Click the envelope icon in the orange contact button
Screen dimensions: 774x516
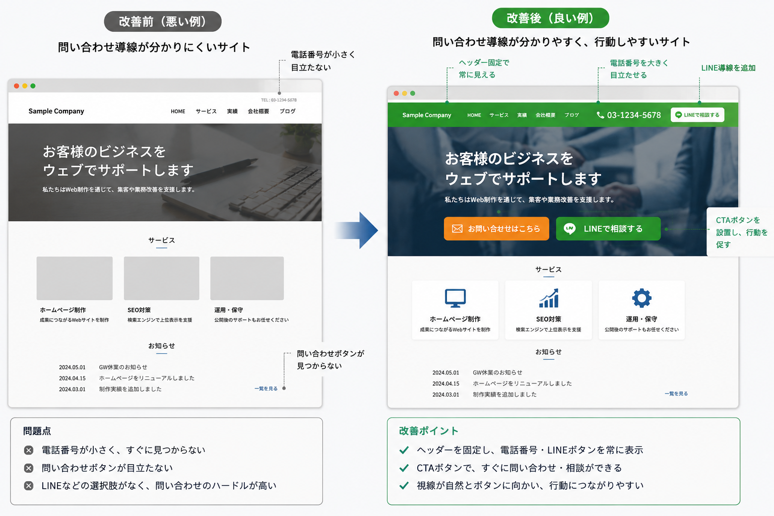click(x=457, y=229)
